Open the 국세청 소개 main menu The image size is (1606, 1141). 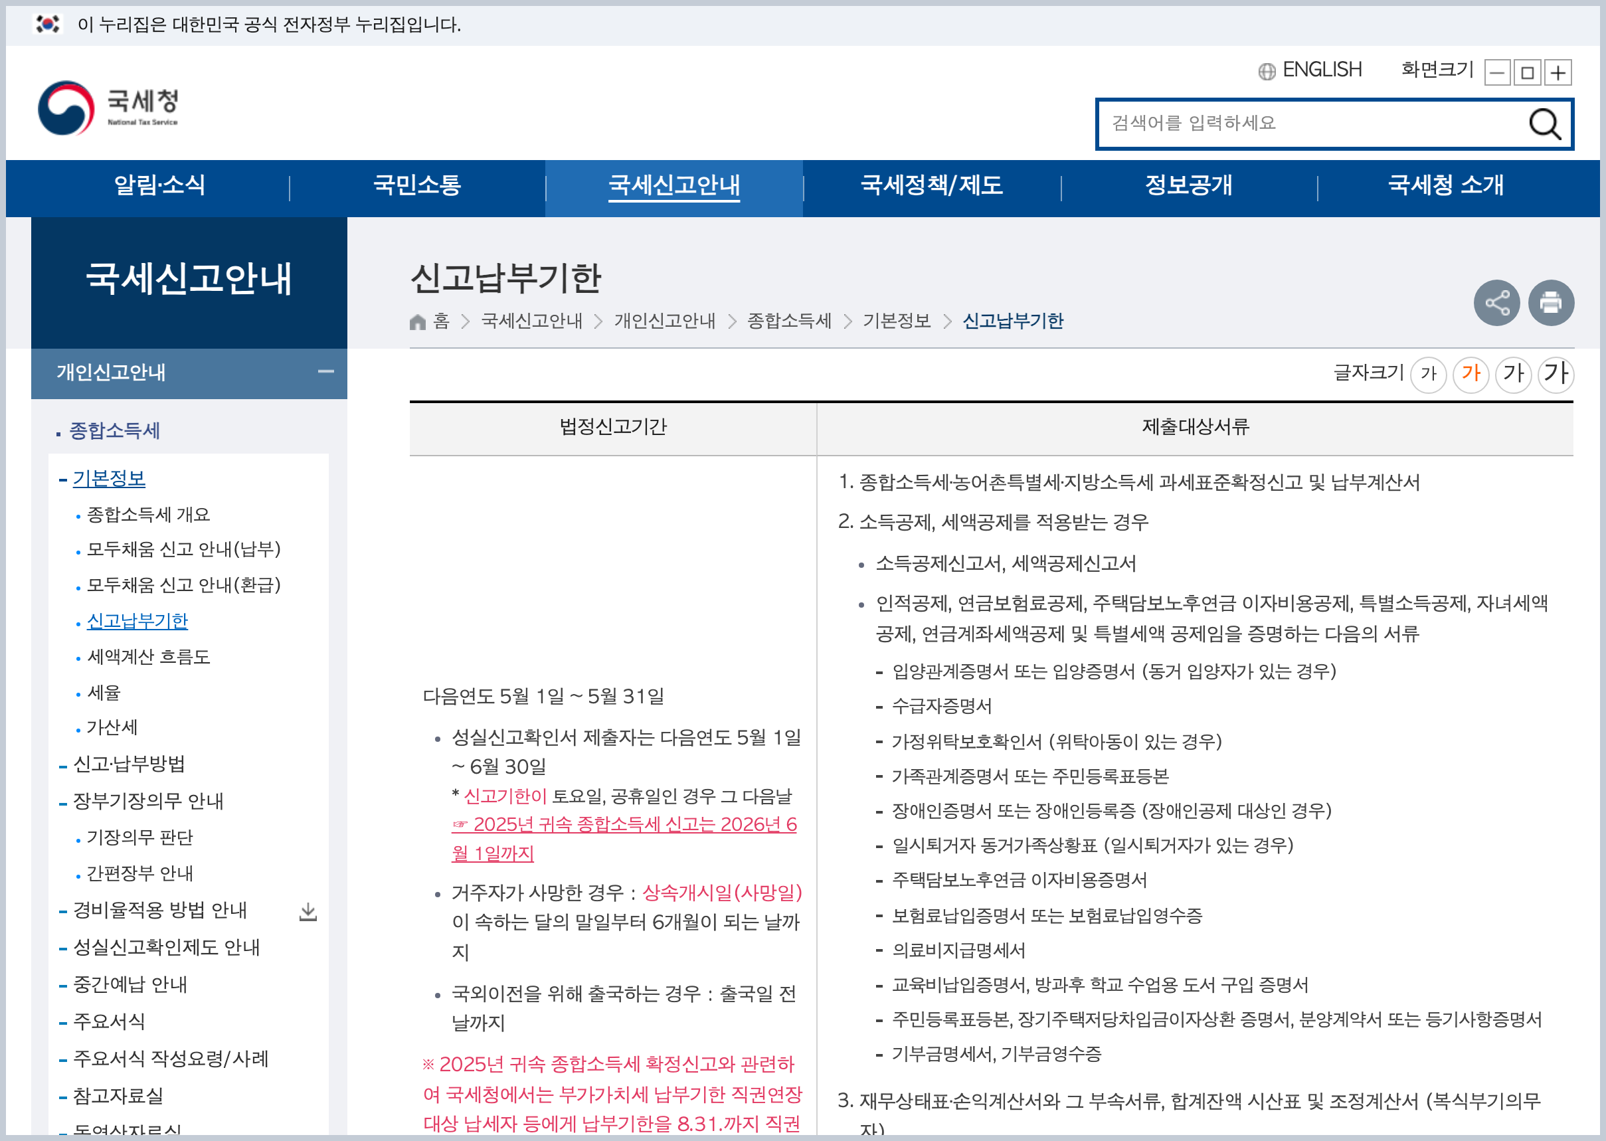(1445, 185)
